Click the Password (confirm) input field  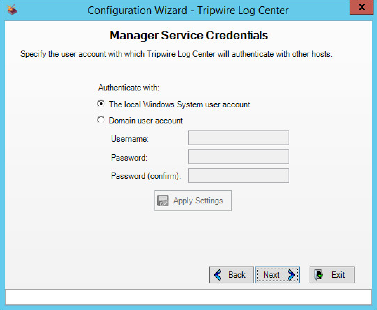(238, 176)
